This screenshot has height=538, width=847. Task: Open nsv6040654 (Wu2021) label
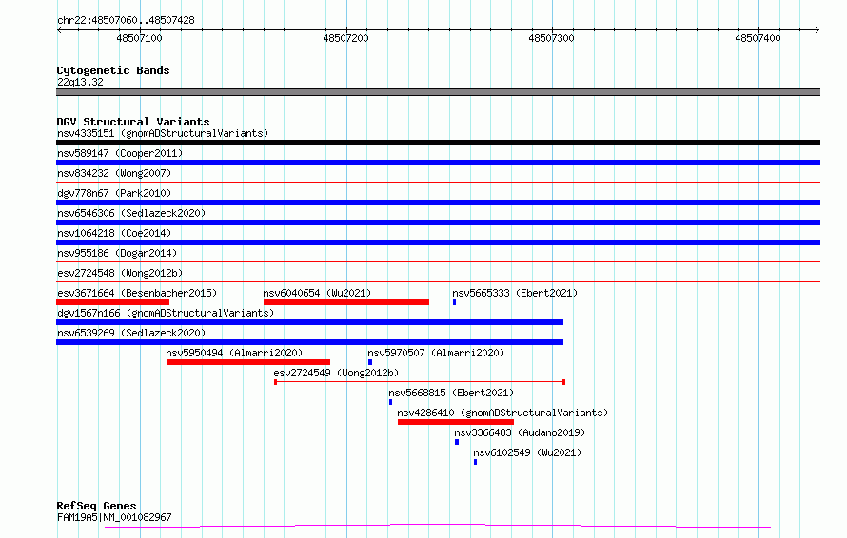point(317,293)
